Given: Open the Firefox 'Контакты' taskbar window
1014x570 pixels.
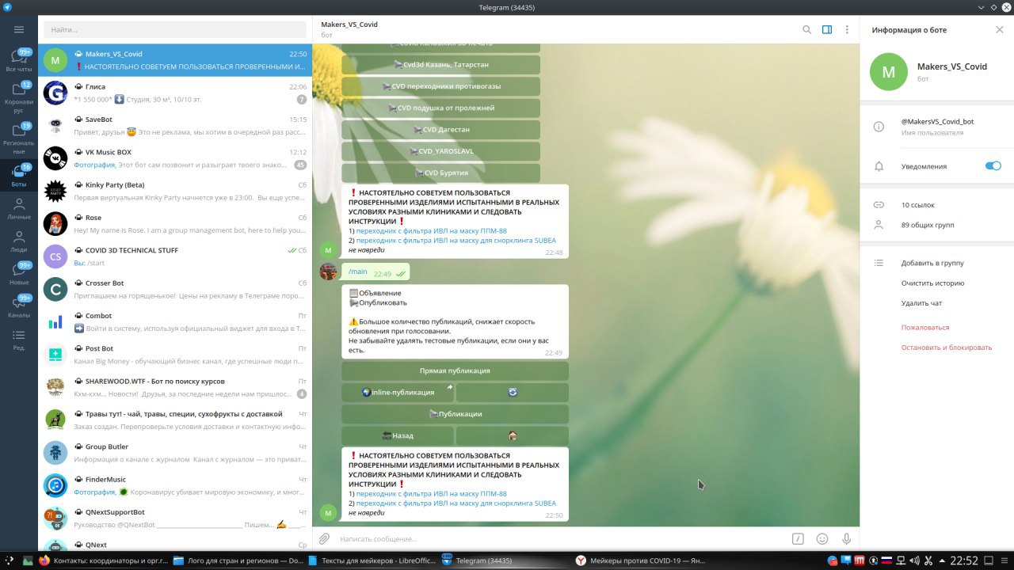Looking at the screenshot, I should [x=103, y=560].
